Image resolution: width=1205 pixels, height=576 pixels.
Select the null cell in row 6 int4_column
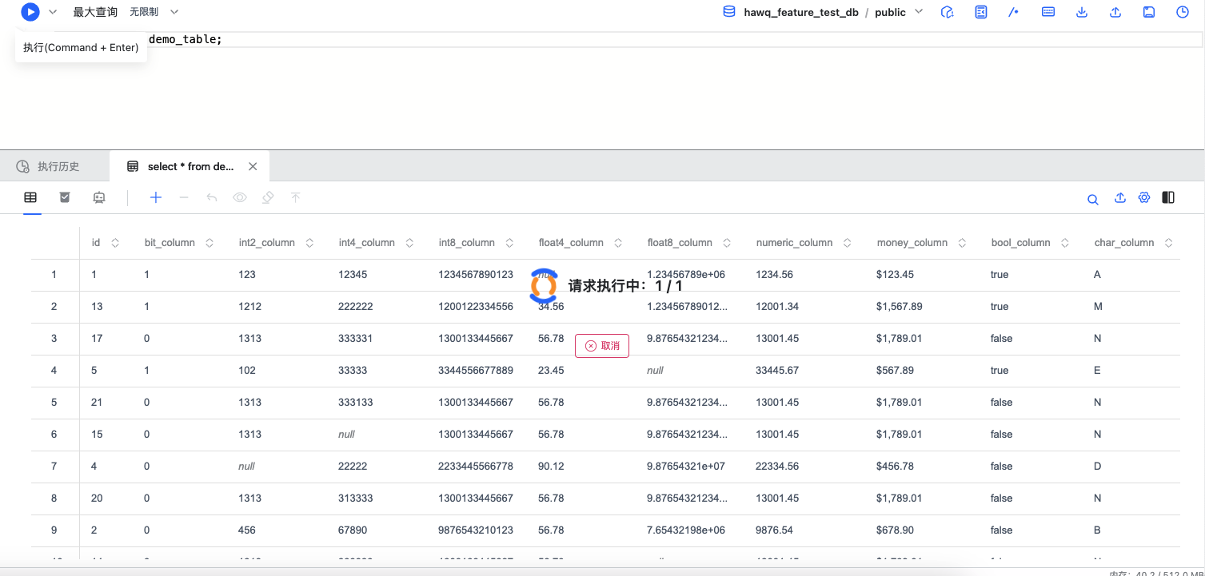pyautogui.click(x=346, y=435)
